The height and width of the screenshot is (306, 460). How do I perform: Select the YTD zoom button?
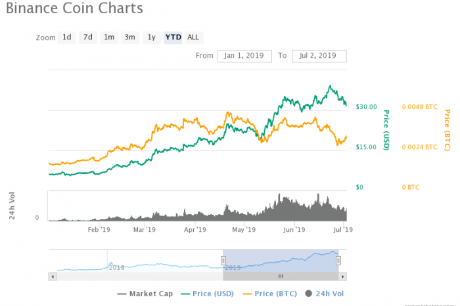[x=173, y=37]
